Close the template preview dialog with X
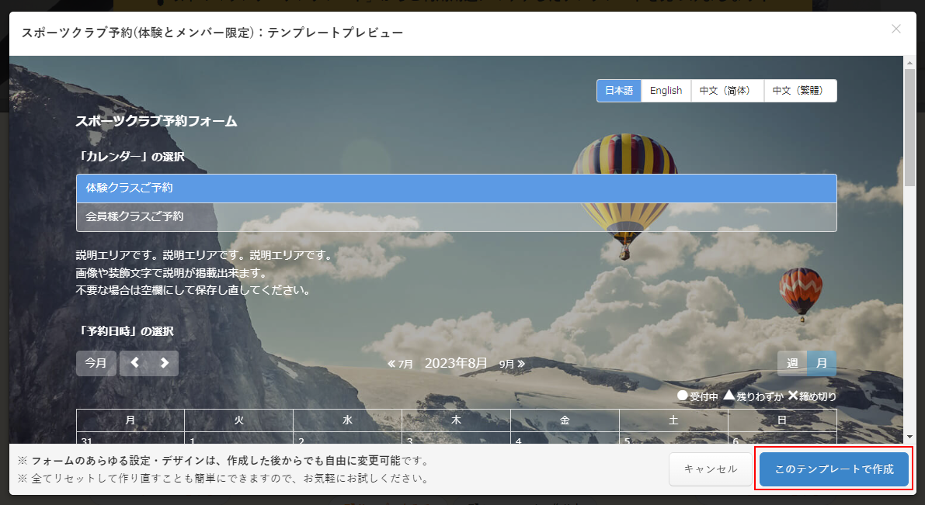925x505 pixels. (x=896, y=29)
